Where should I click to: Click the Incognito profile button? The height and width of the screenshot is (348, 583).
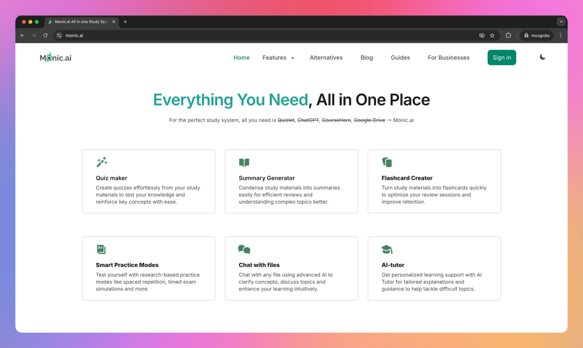coord(536,35)
